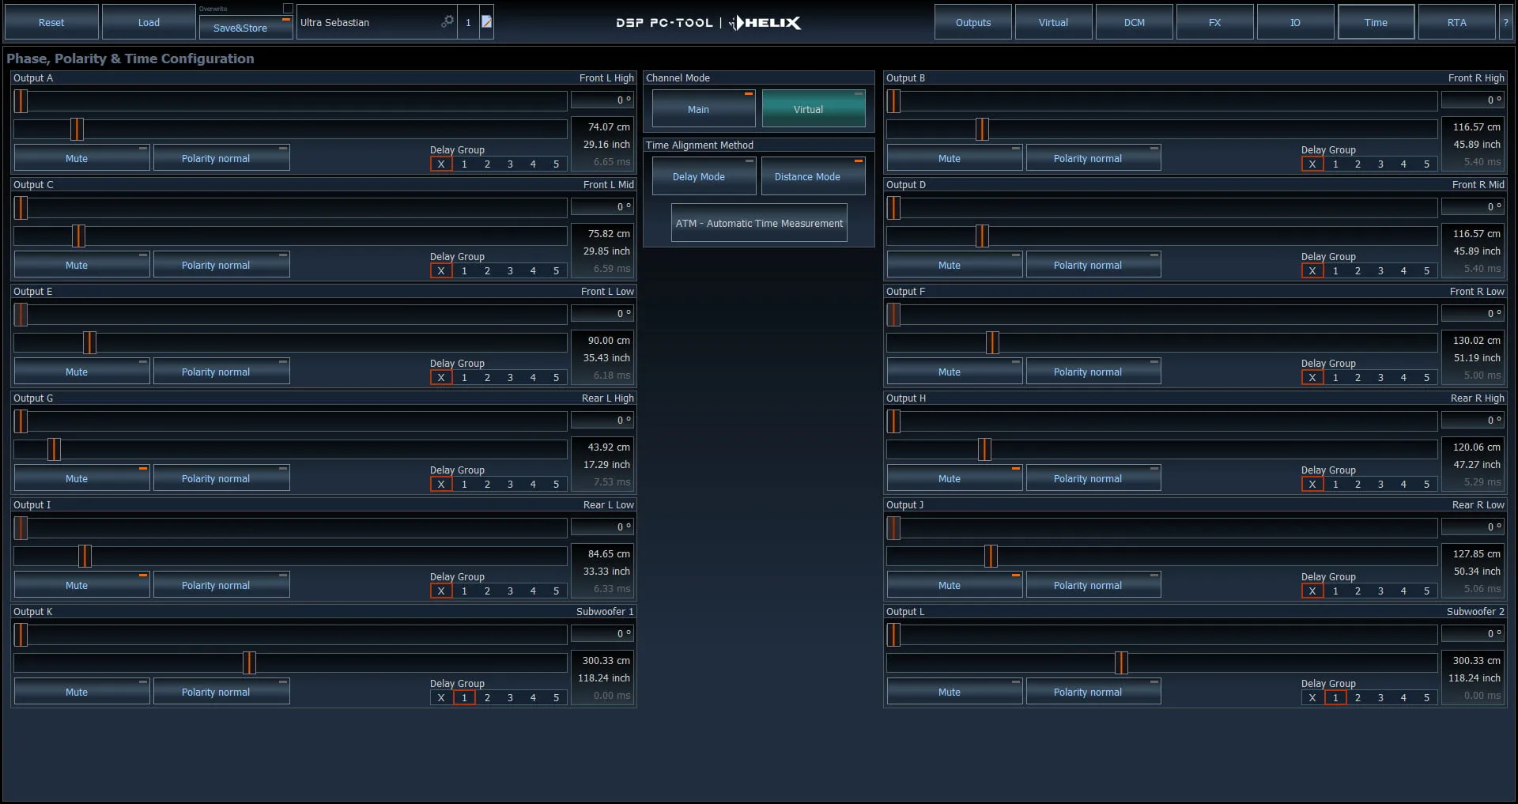Choose delay group 5 for Output F

point(1426,377)
